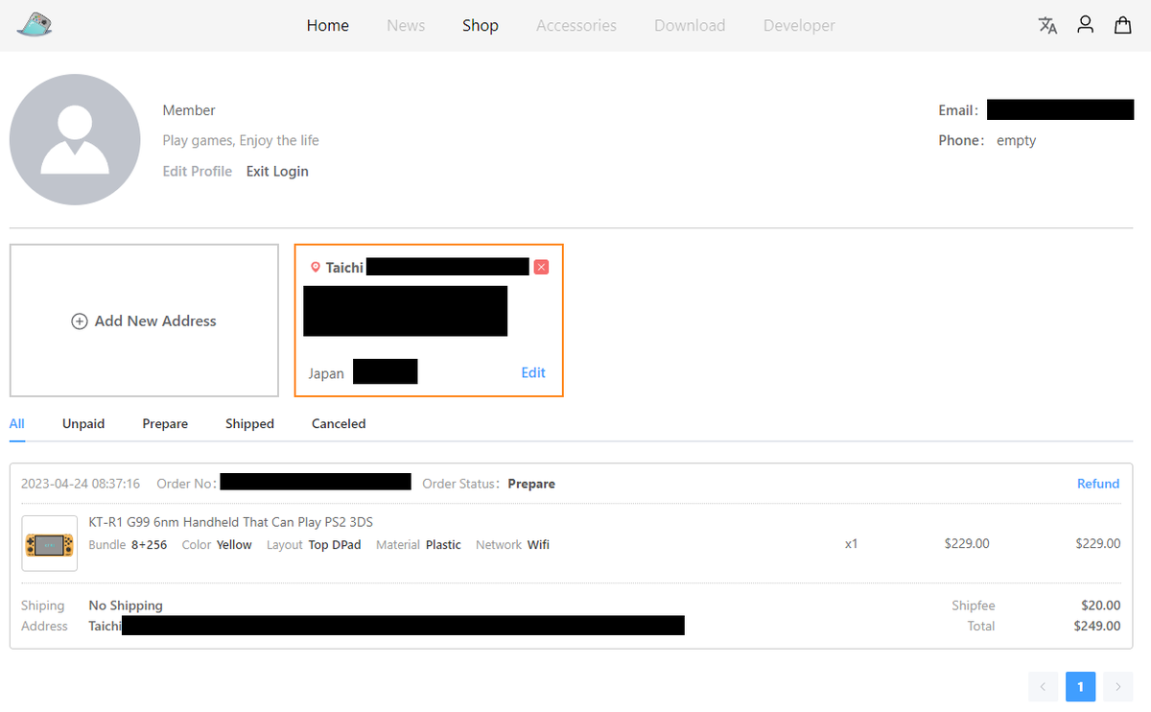The width and height of the screenshot is (1151, 712).
Task: Open the Accessories menu item
Action: tap(576, 26)
